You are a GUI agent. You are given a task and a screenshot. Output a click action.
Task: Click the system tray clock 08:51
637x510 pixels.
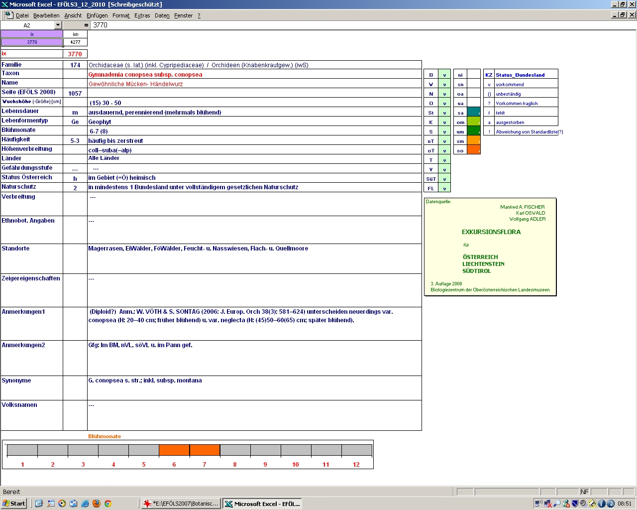pyautogui.click(x=625, y=504)
